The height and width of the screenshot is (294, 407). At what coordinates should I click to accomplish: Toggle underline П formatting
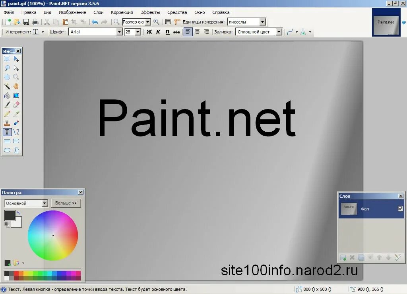click(167, 32)
